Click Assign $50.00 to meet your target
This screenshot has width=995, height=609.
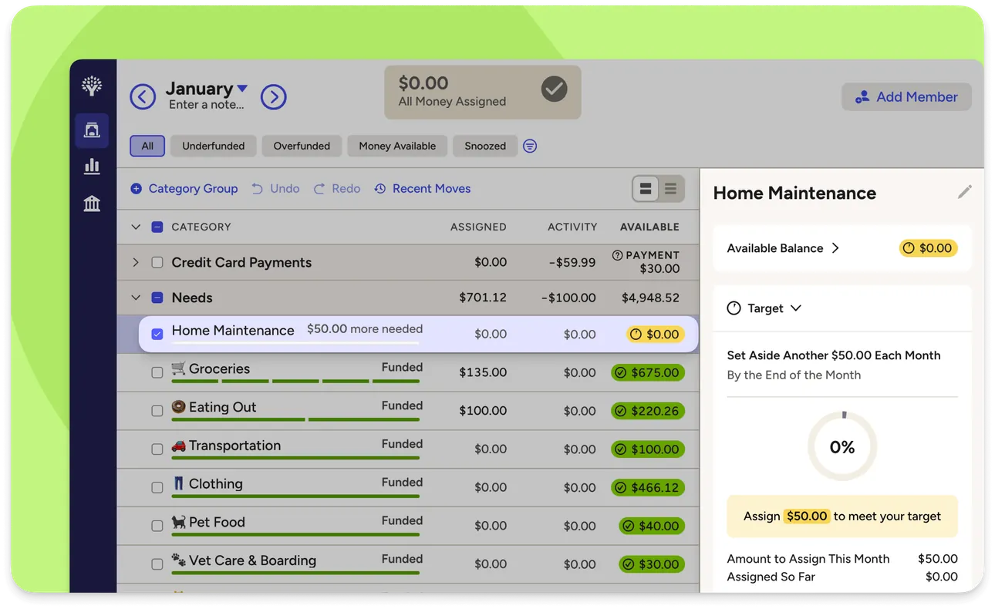click(x=842, y=516)
